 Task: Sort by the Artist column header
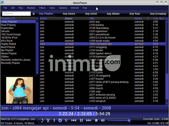click(x=52, y=19)
